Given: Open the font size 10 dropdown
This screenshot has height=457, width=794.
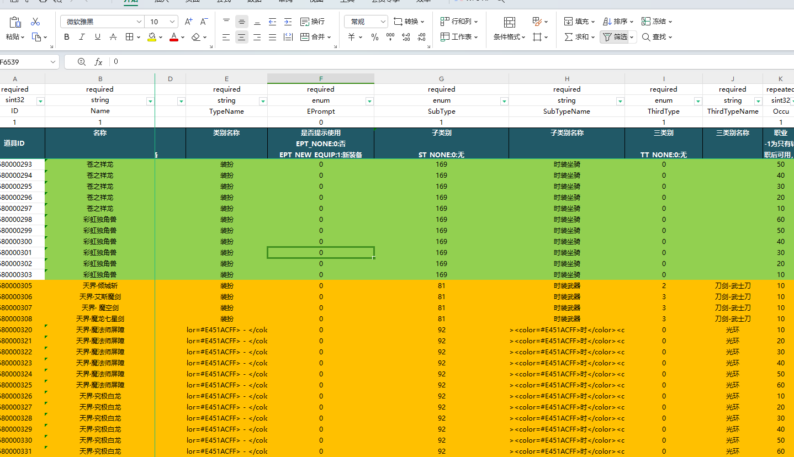Looking at the screenshot, I should pos(172,22).
